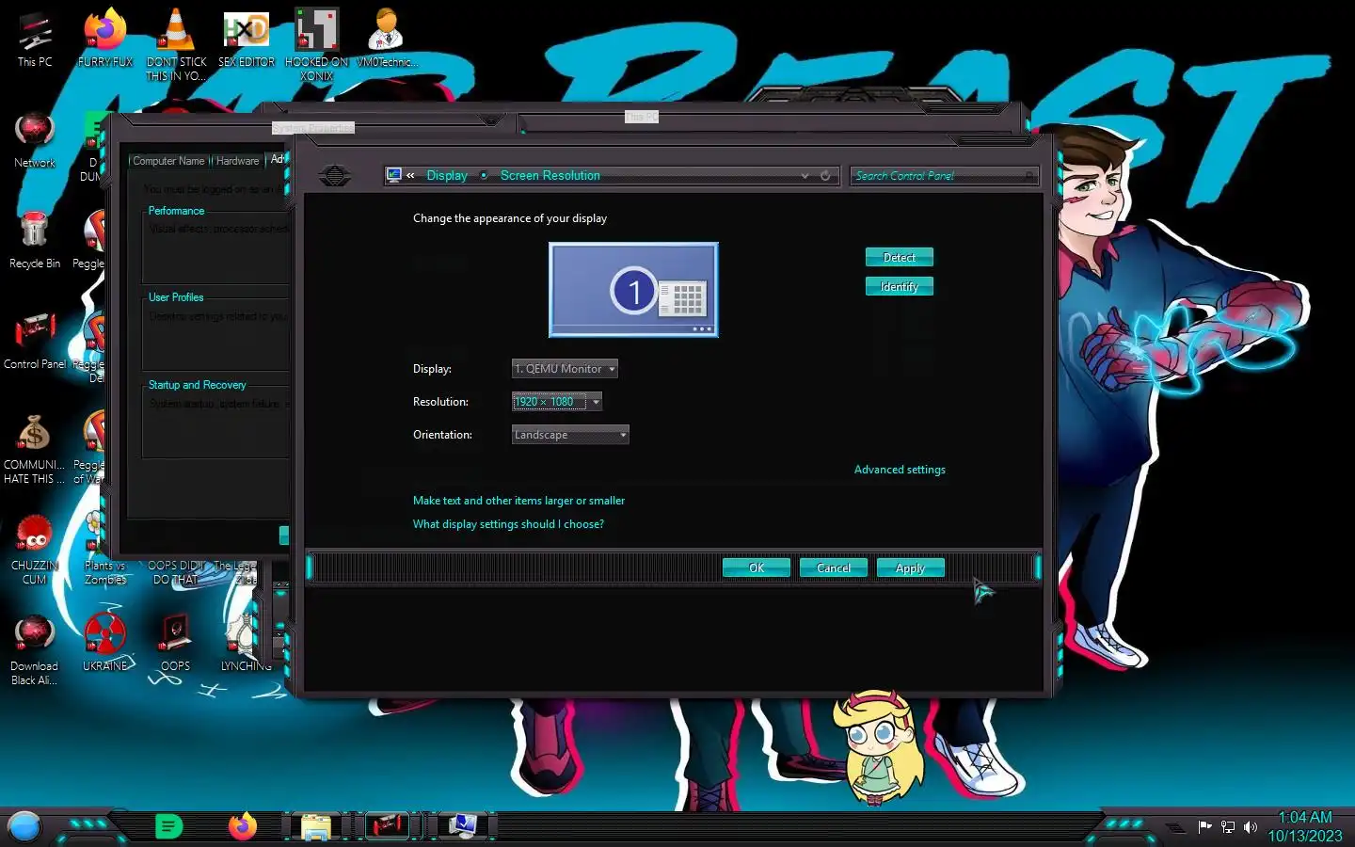1355x847 pixels.
Task: Open the Plants vs Zombies shortcut
Action: [x=105, y=550]
